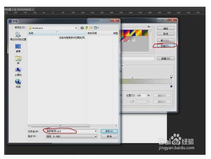Click the Load (L) button in gradient editor
This screenshot has width=211, height=159.
pos(166,41)
